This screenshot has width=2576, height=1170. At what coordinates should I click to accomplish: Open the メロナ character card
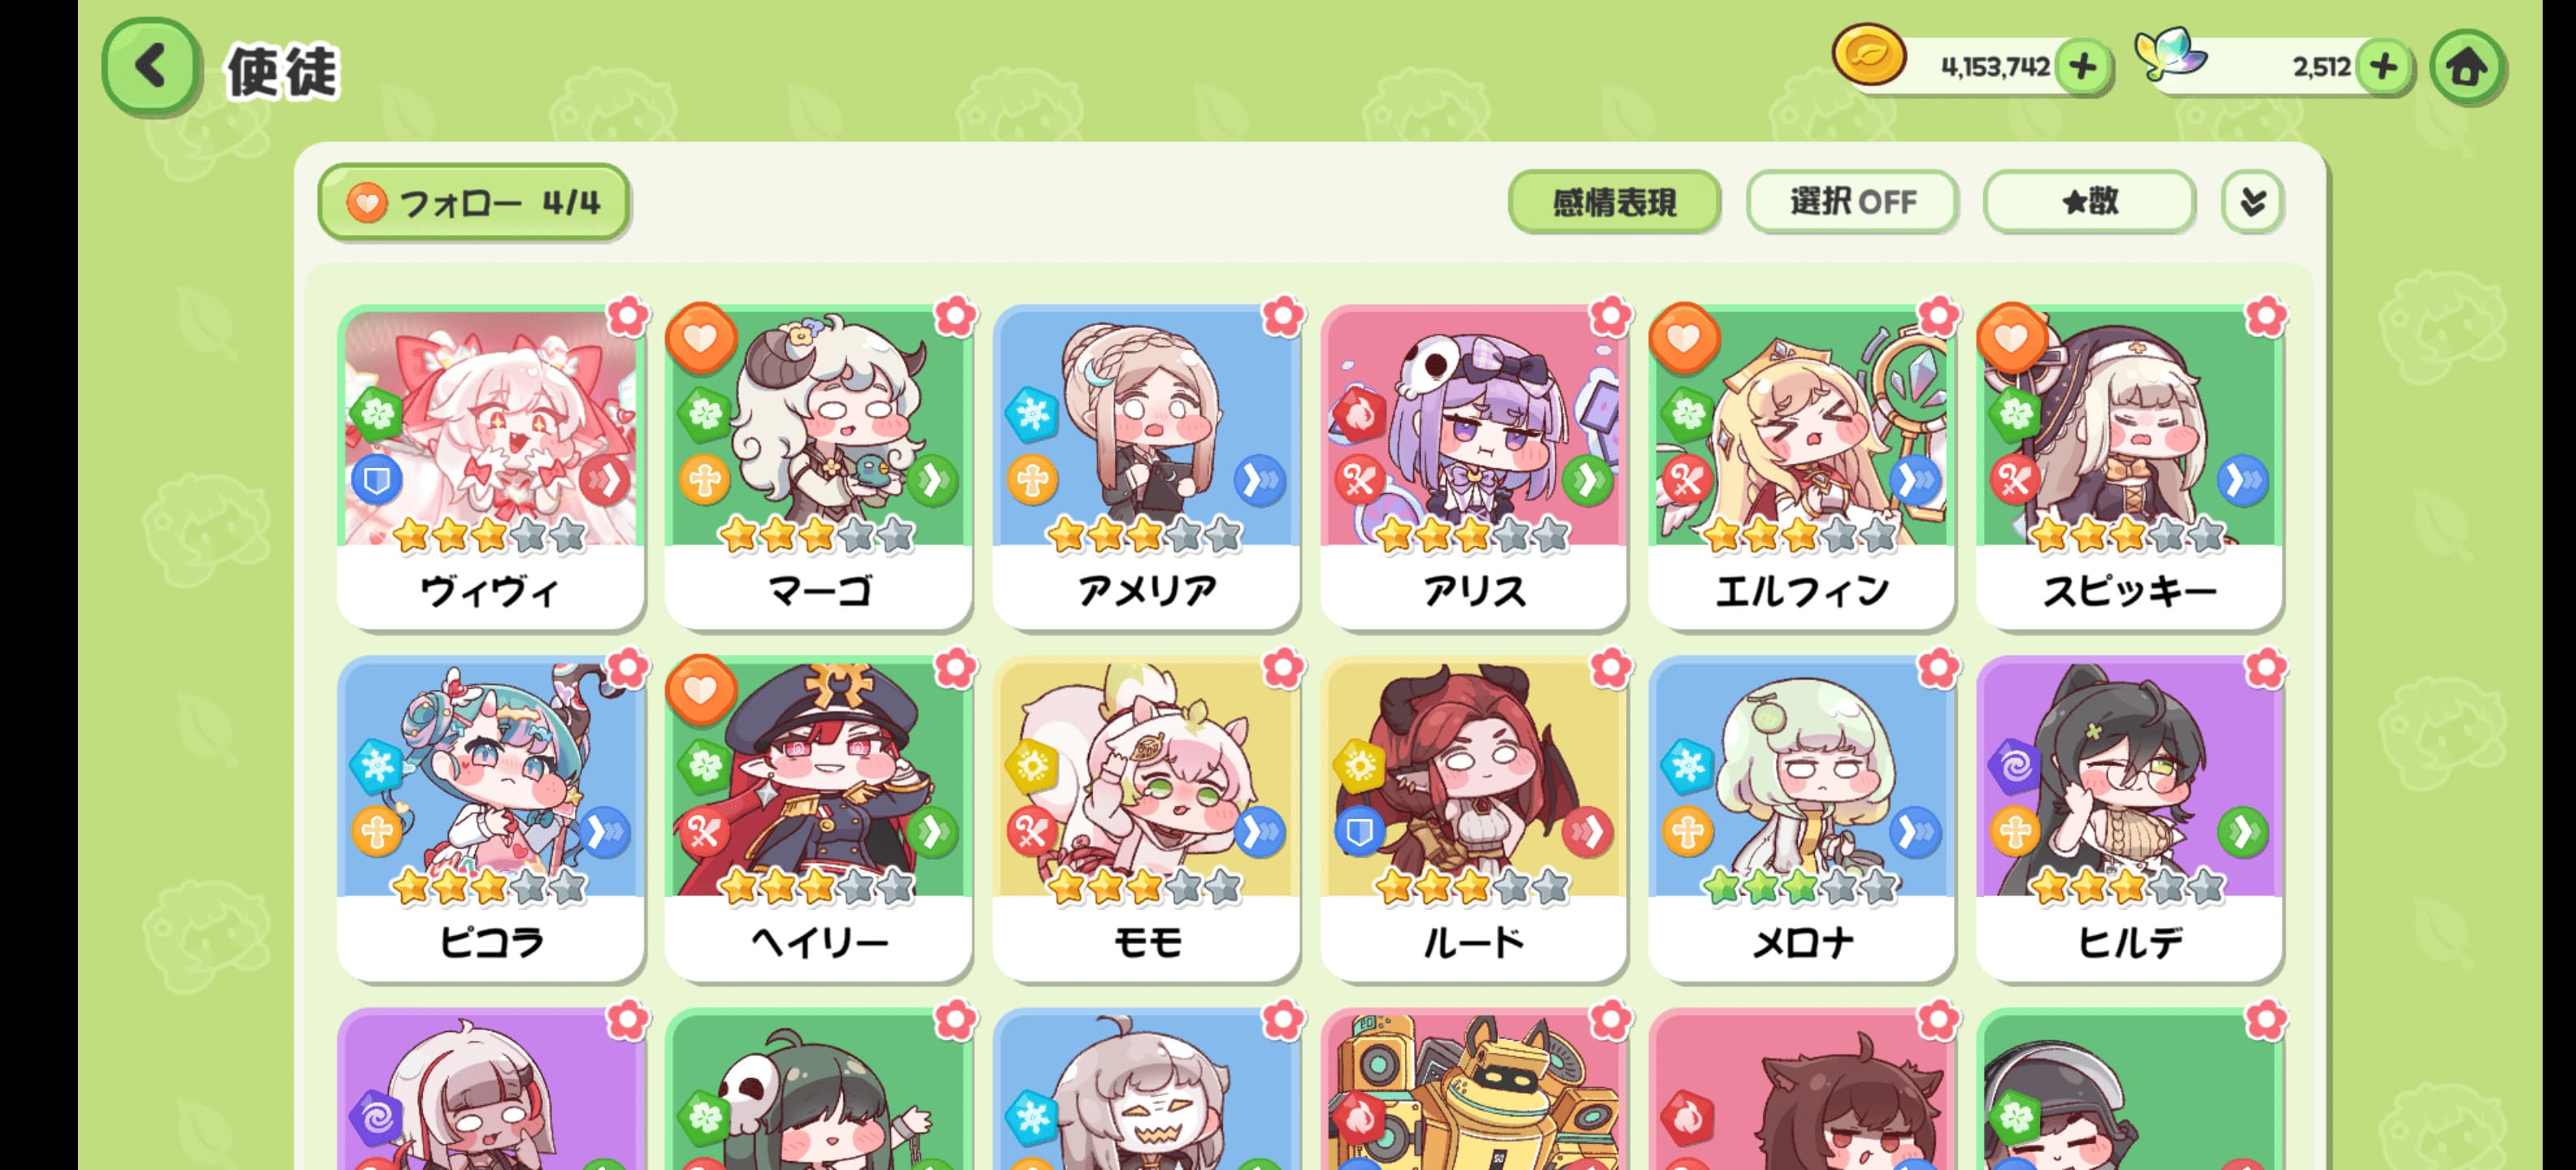point(1801,817)
